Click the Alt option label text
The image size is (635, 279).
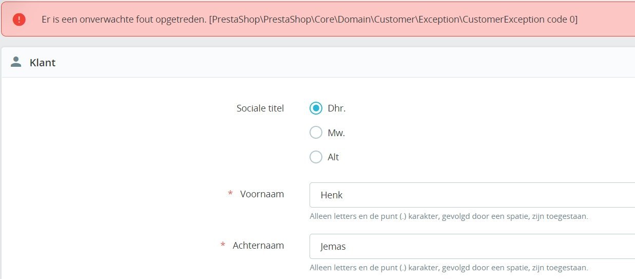point(333,157)
